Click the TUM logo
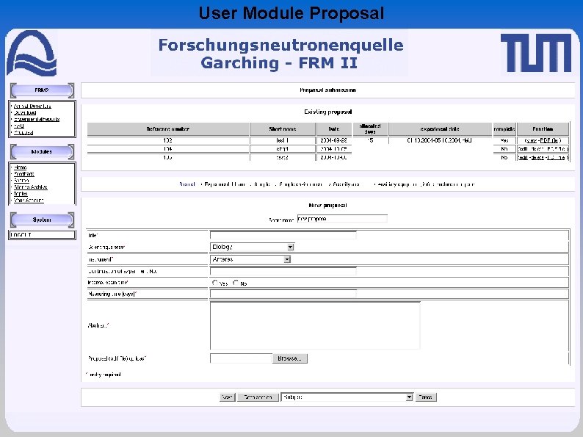Image resolution: width=583 pixels, height=437 pixels. [x=536, y=53]
